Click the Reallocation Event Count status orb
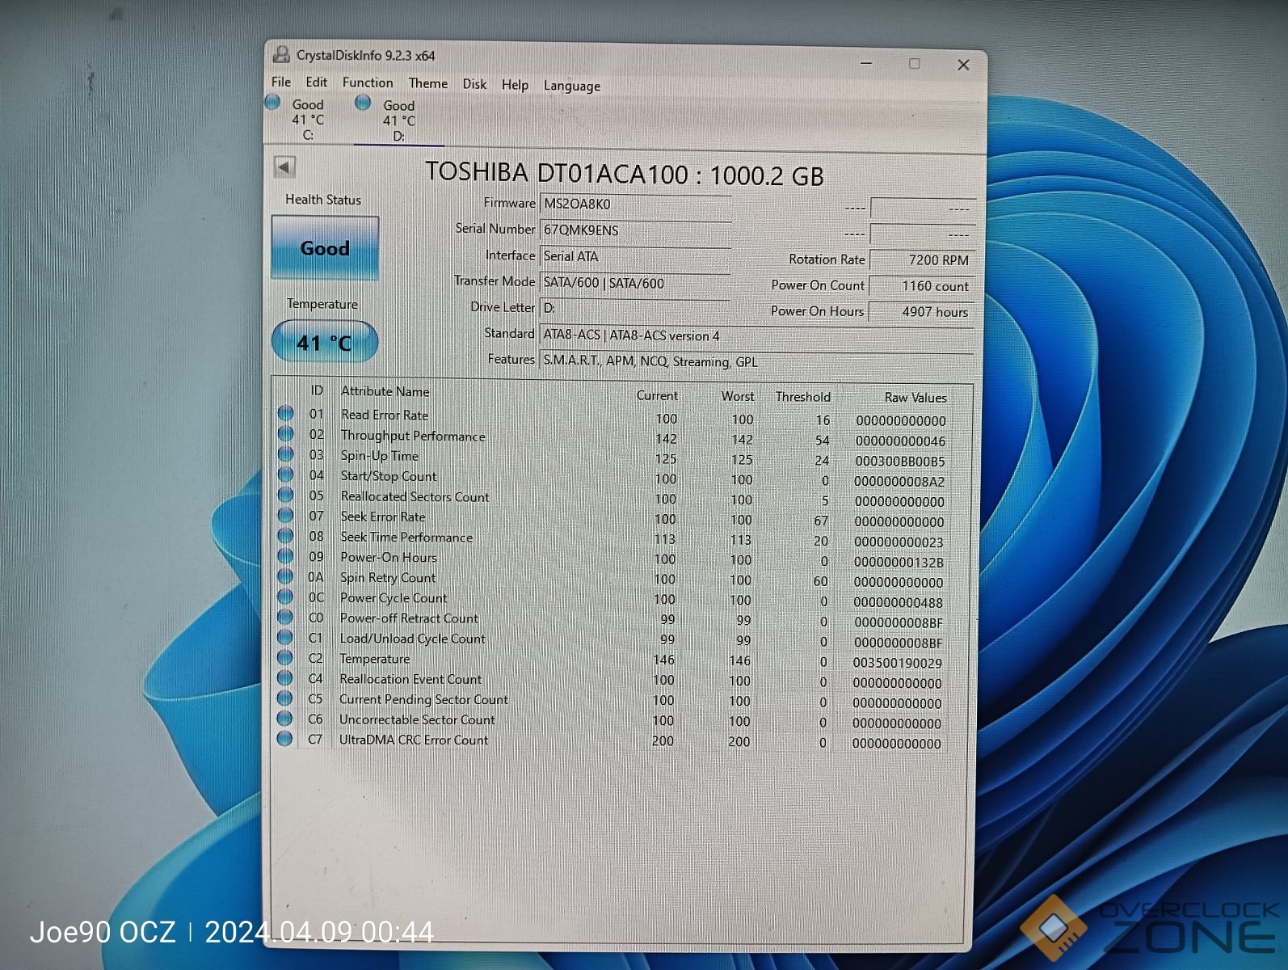 tap(285, 677)
